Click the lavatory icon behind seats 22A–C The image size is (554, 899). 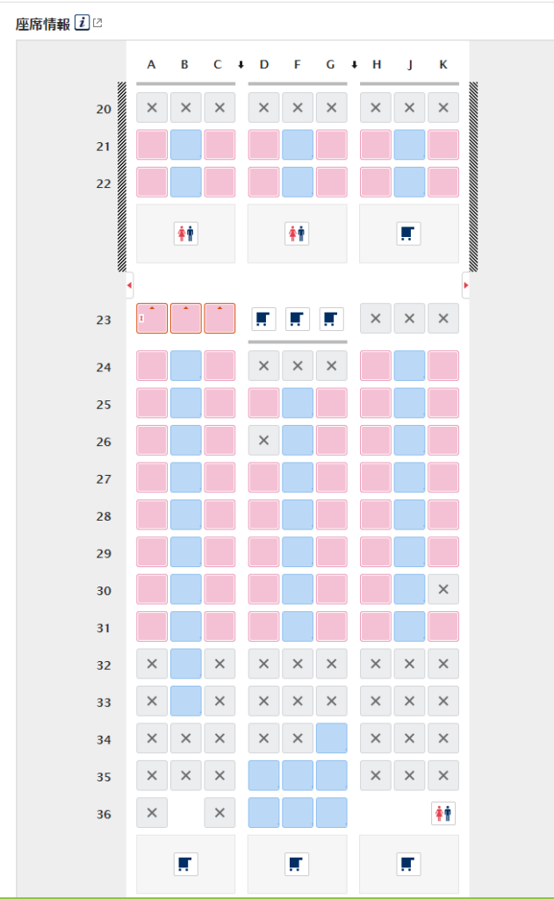pos(185,234)
